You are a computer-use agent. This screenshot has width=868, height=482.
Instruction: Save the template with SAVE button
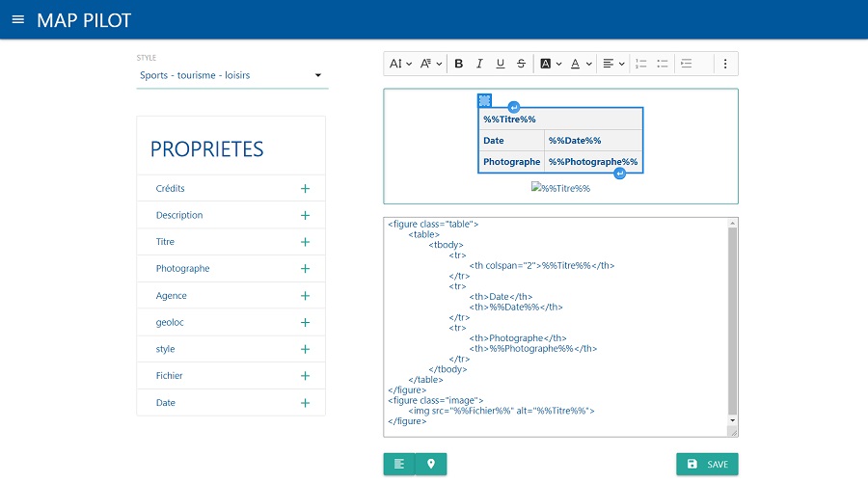coord(707,464)
